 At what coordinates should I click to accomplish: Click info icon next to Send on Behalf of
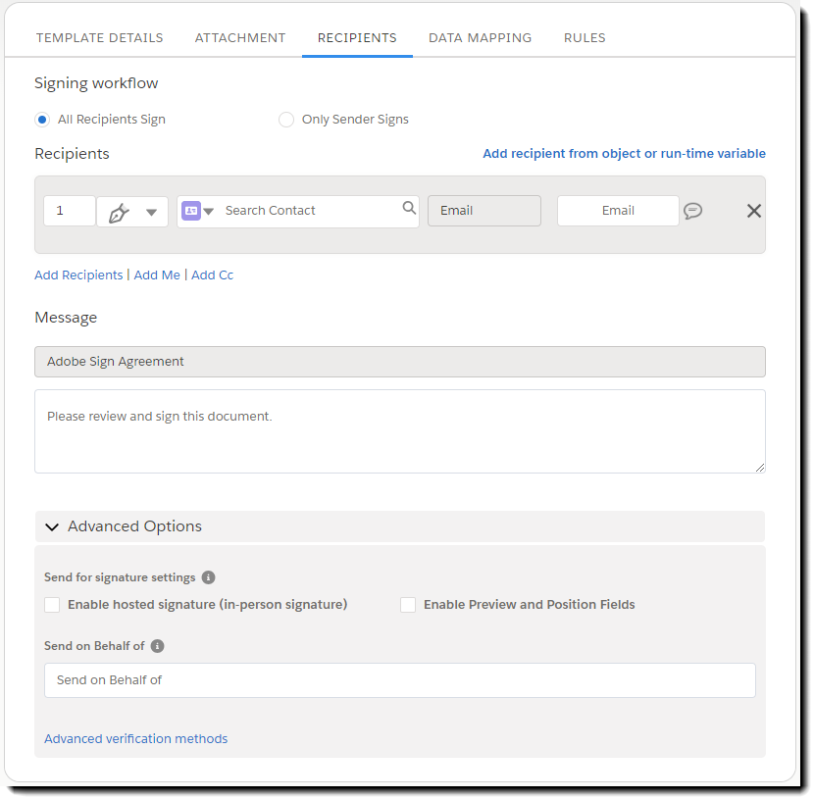[157, 646]
